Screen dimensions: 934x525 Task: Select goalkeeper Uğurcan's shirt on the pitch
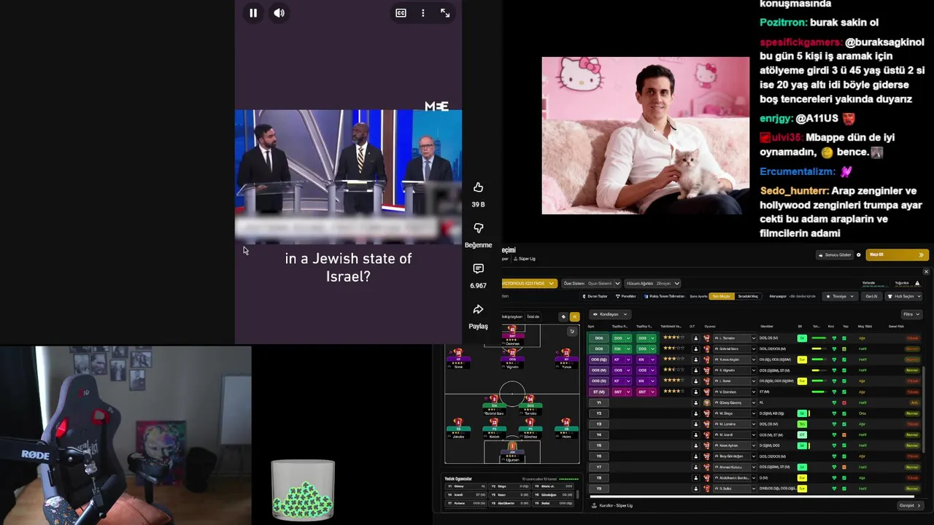(512, 447)
